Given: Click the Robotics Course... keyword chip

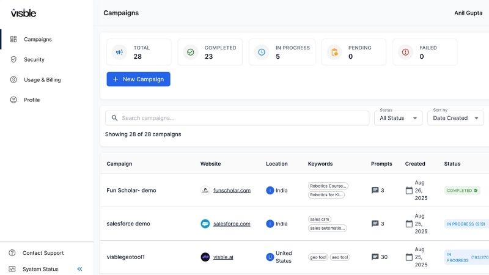Looking at the screenshot, I should (x=328, y=186).
